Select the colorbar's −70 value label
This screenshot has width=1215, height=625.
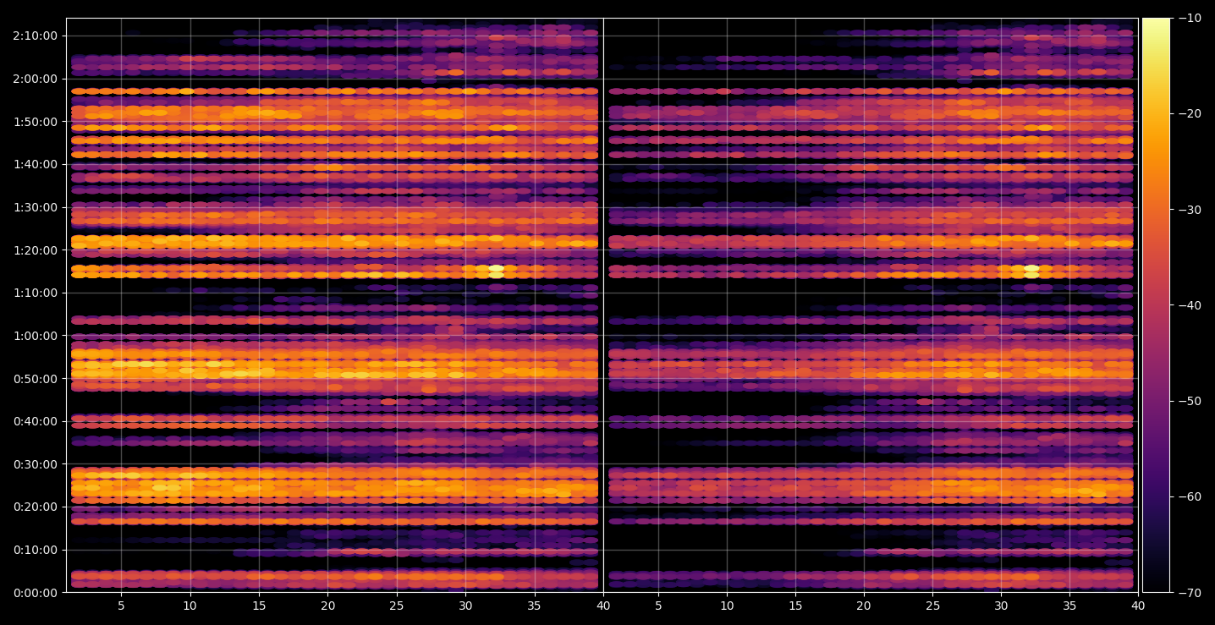(1190, 593)
